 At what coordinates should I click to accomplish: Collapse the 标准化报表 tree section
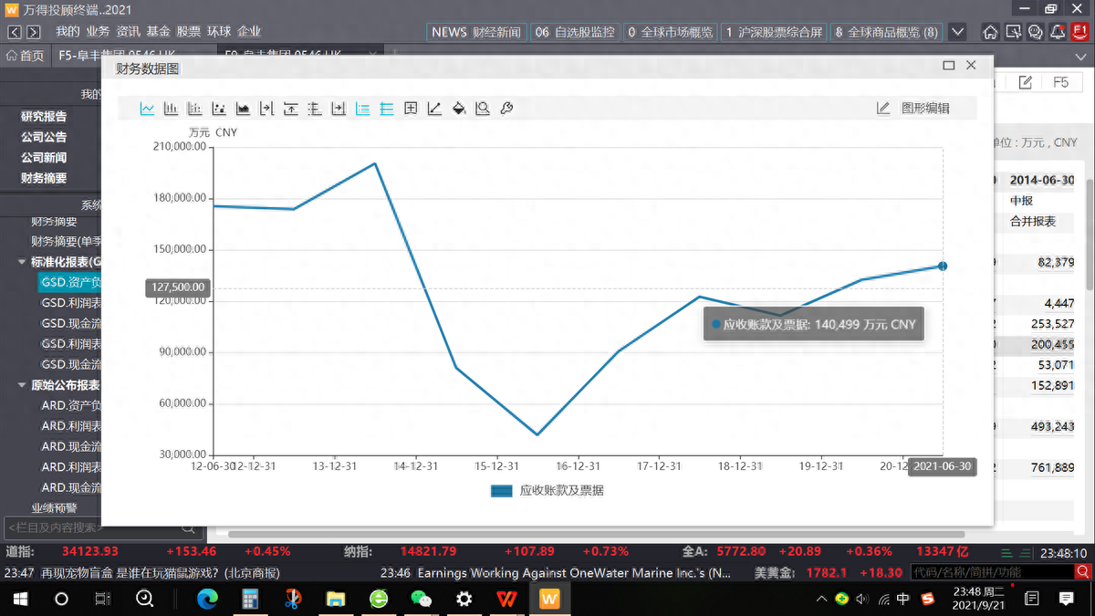click(23, 262)
